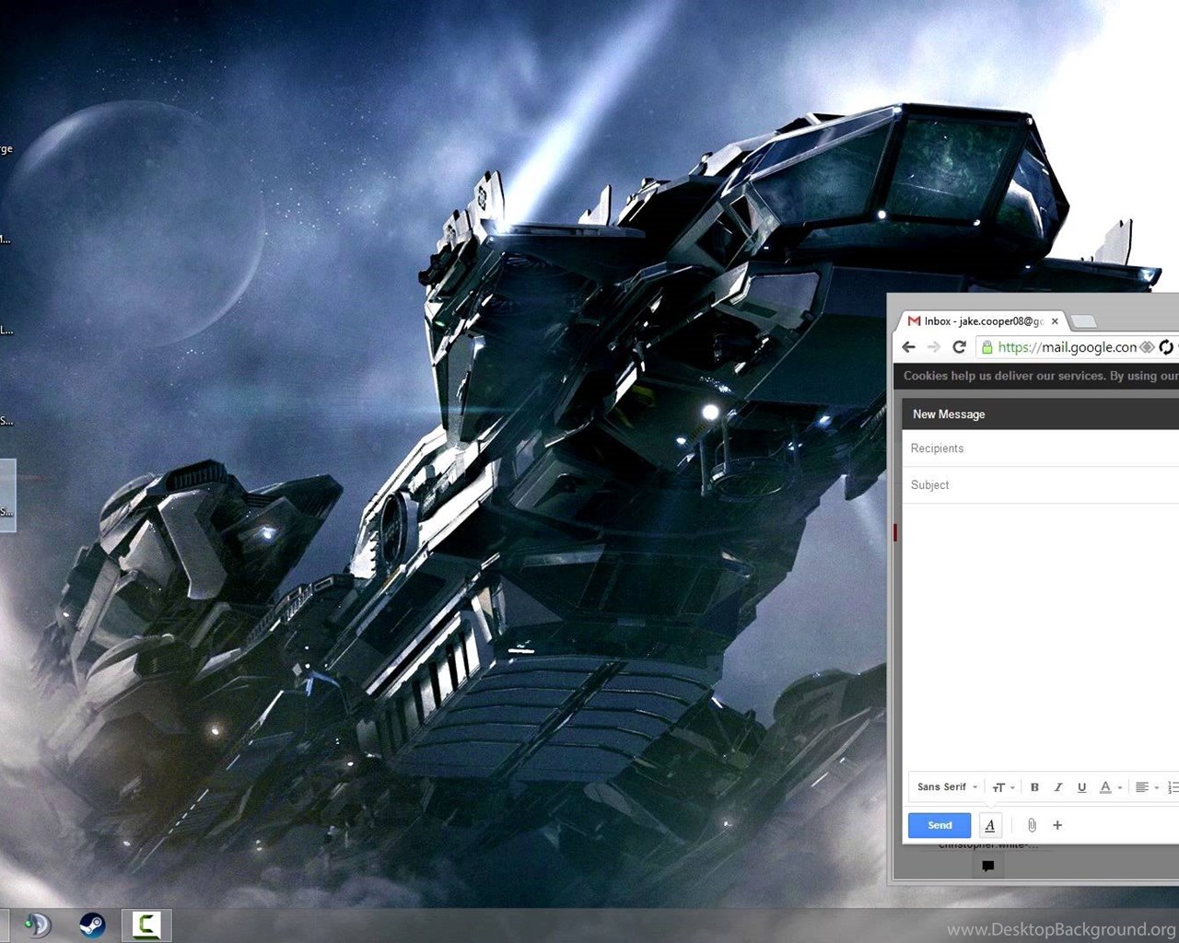Open a new browser tab

1084,321
